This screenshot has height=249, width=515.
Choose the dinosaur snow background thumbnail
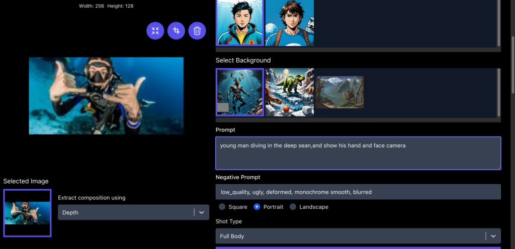click(290, 92)
